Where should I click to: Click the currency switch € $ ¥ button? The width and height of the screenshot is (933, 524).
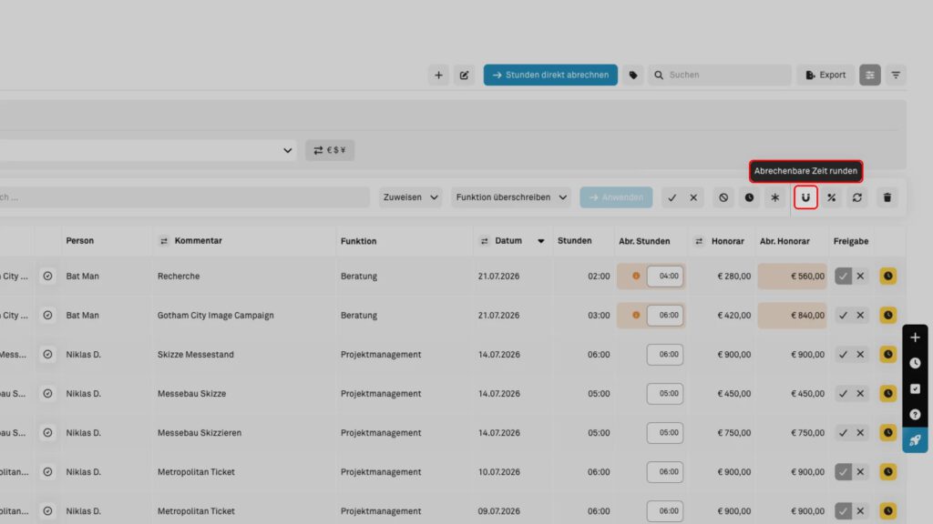click(x=330, y=150)
